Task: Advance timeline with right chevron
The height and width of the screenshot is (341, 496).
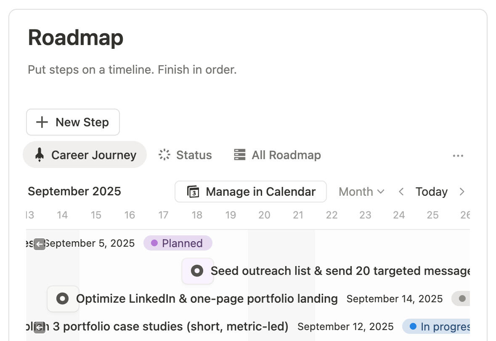Action: (462, 192)
